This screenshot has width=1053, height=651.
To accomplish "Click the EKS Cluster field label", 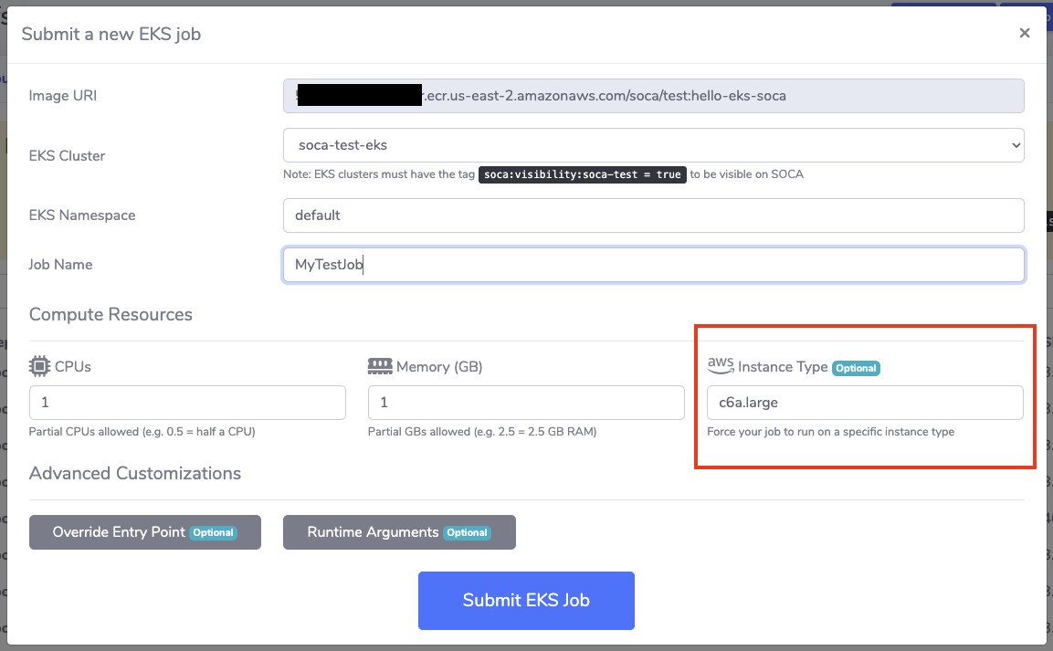I will tap(67, 155).
